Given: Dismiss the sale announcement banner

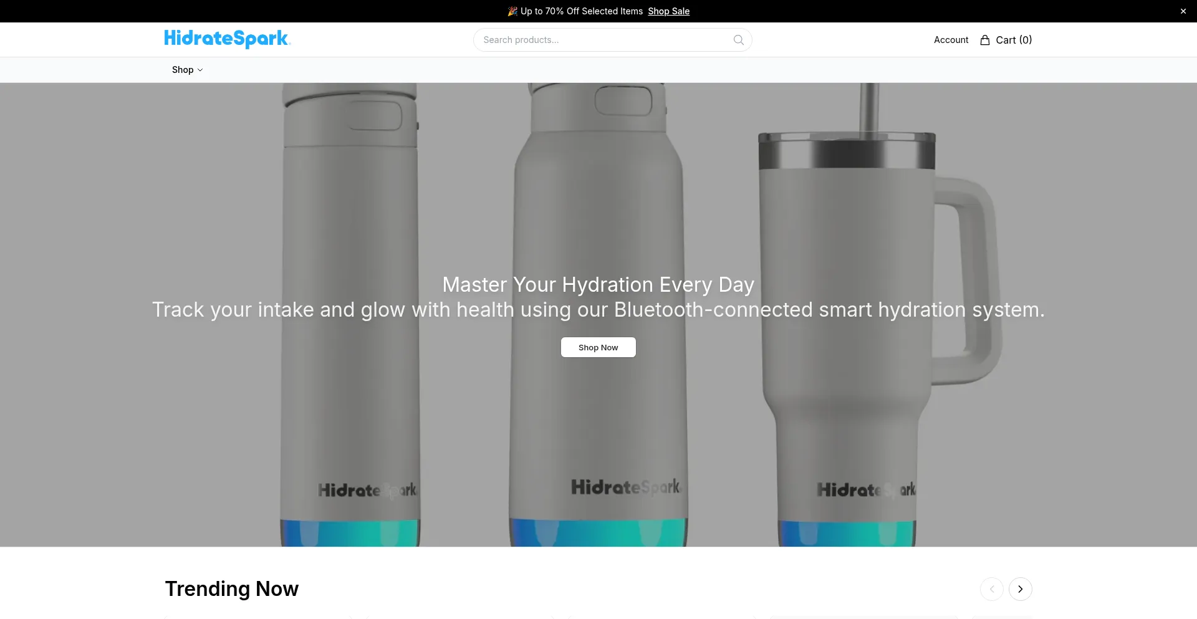Looking at the screenshot, I should click(x=1183, y=11).
